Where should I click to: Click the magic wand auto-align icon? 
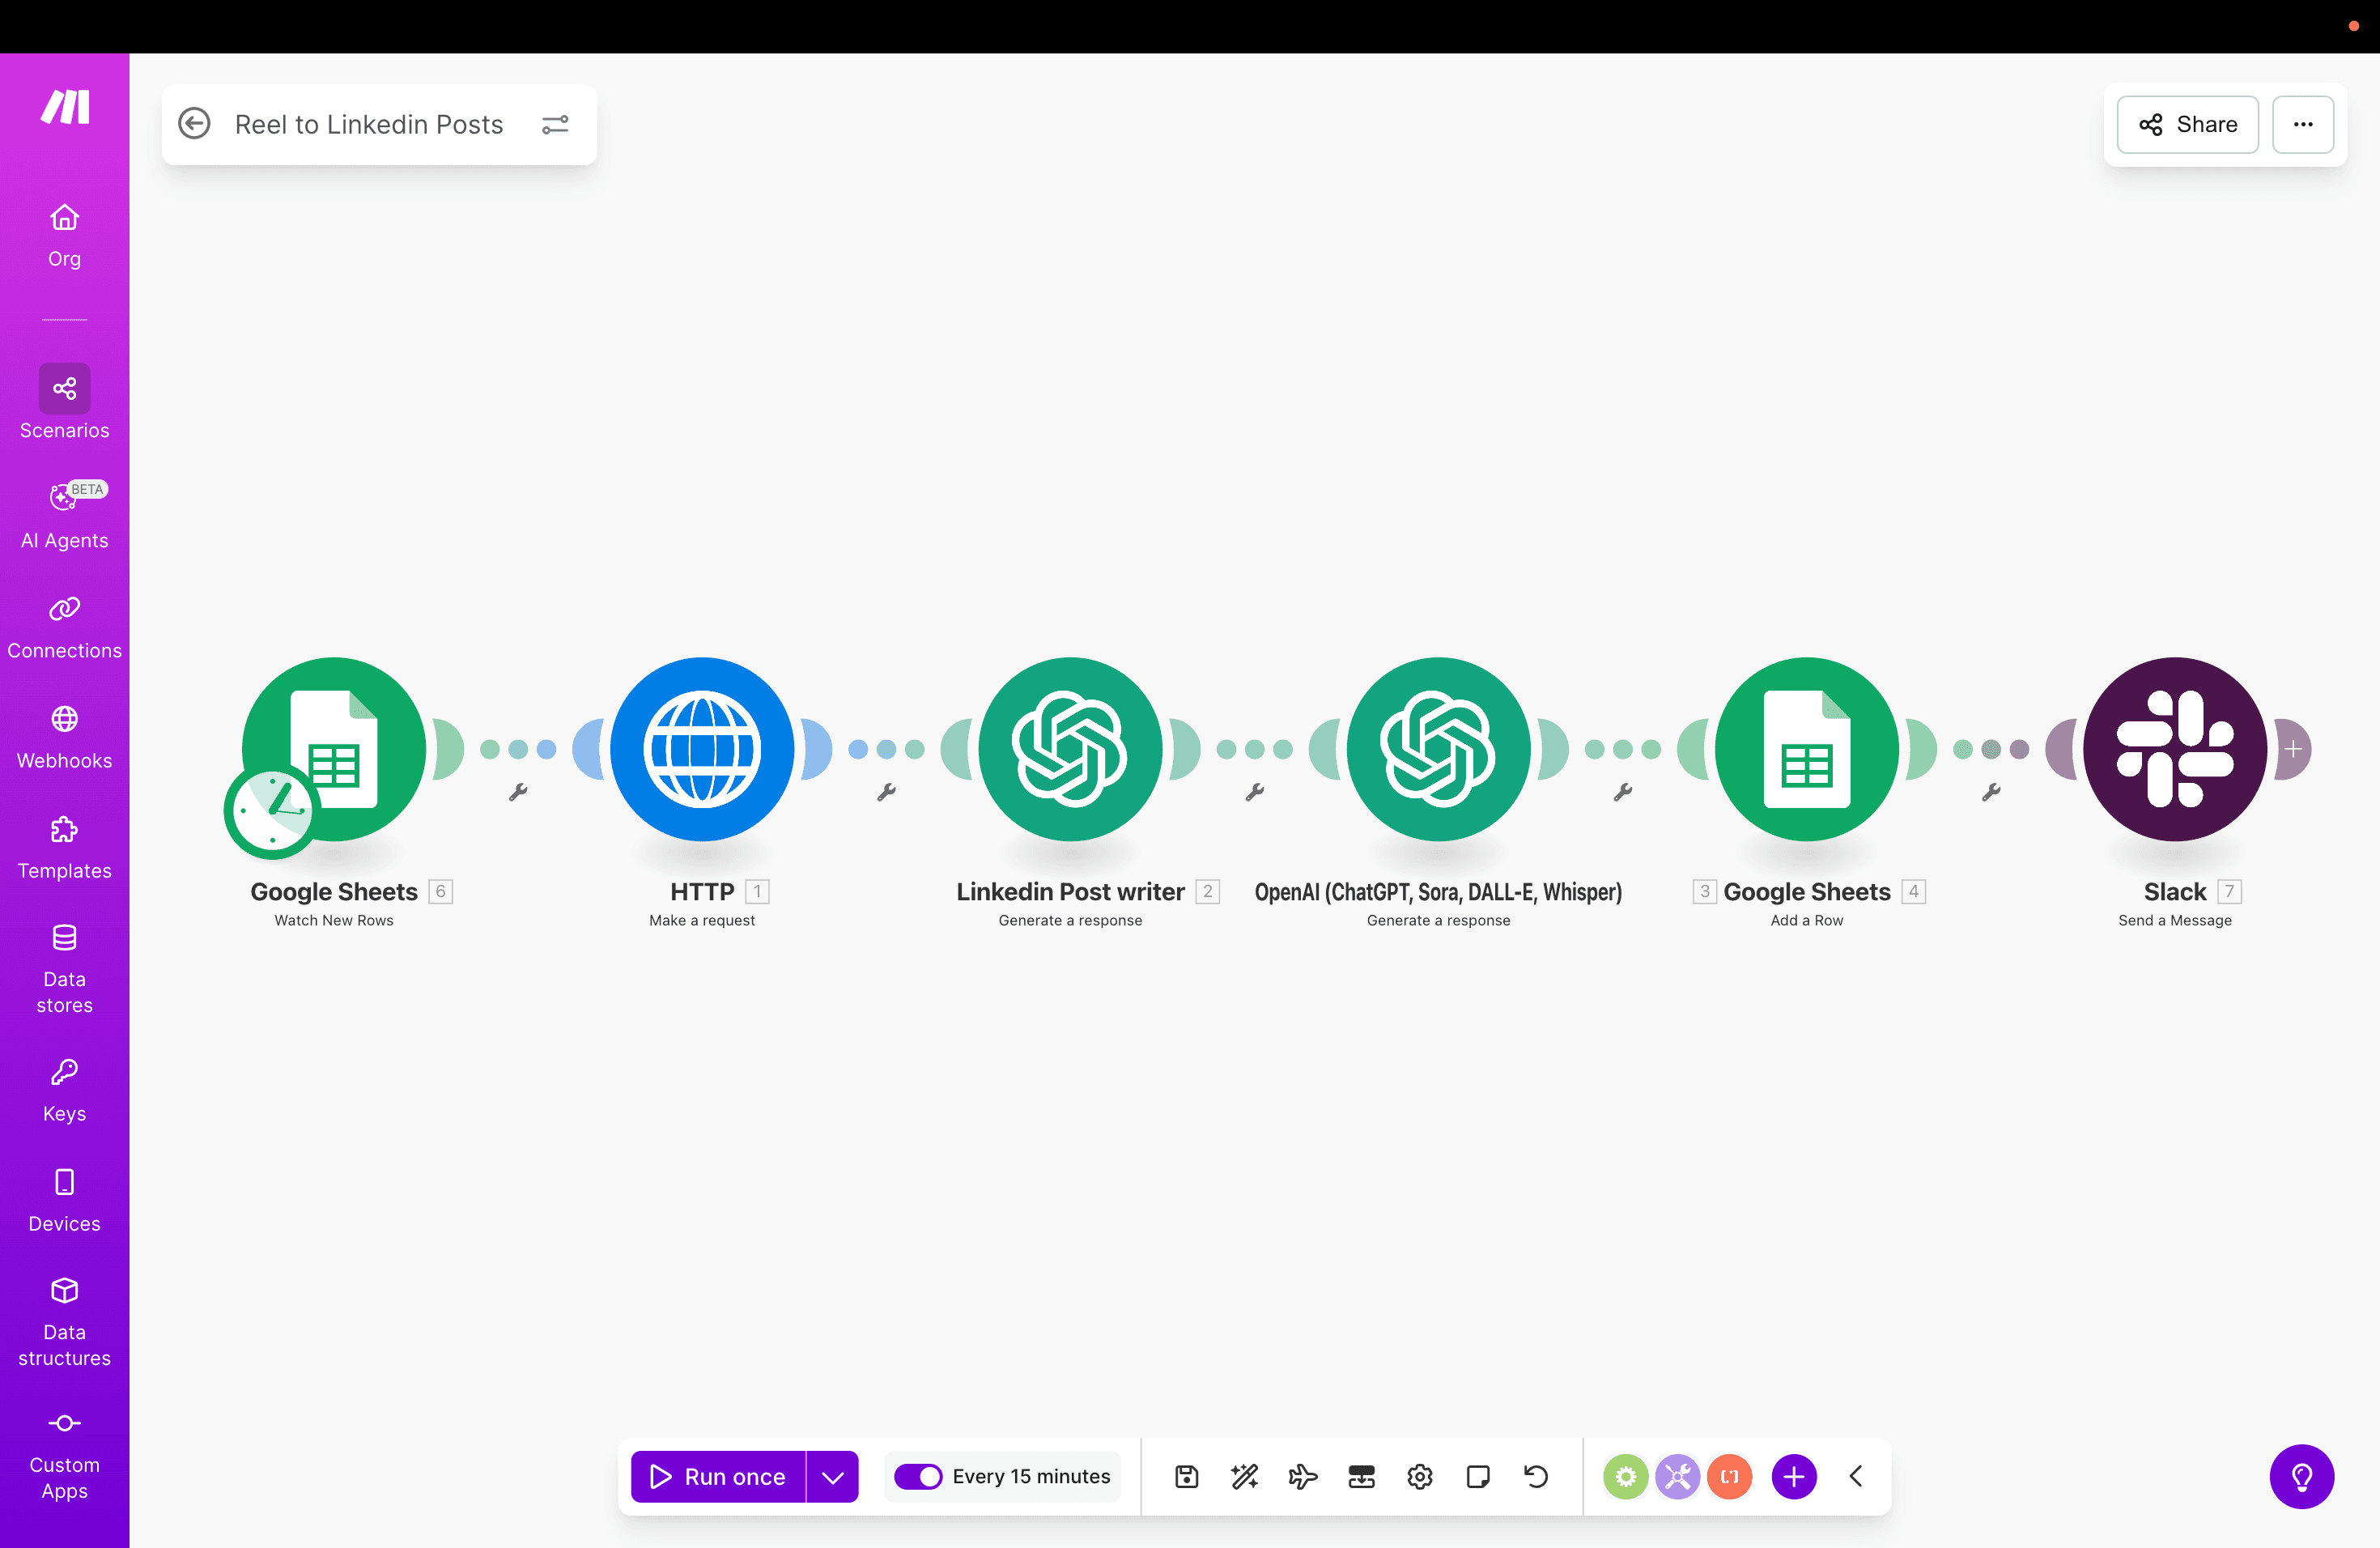[1244, 1476]
